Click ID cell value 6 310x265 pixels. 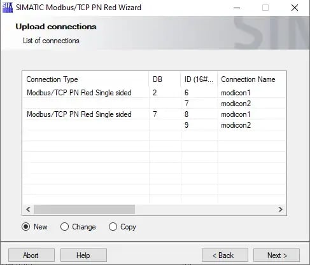click(187, 93)
